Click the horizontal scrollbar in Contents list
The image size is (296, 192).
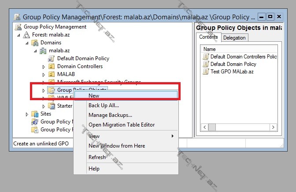point(239,127)
